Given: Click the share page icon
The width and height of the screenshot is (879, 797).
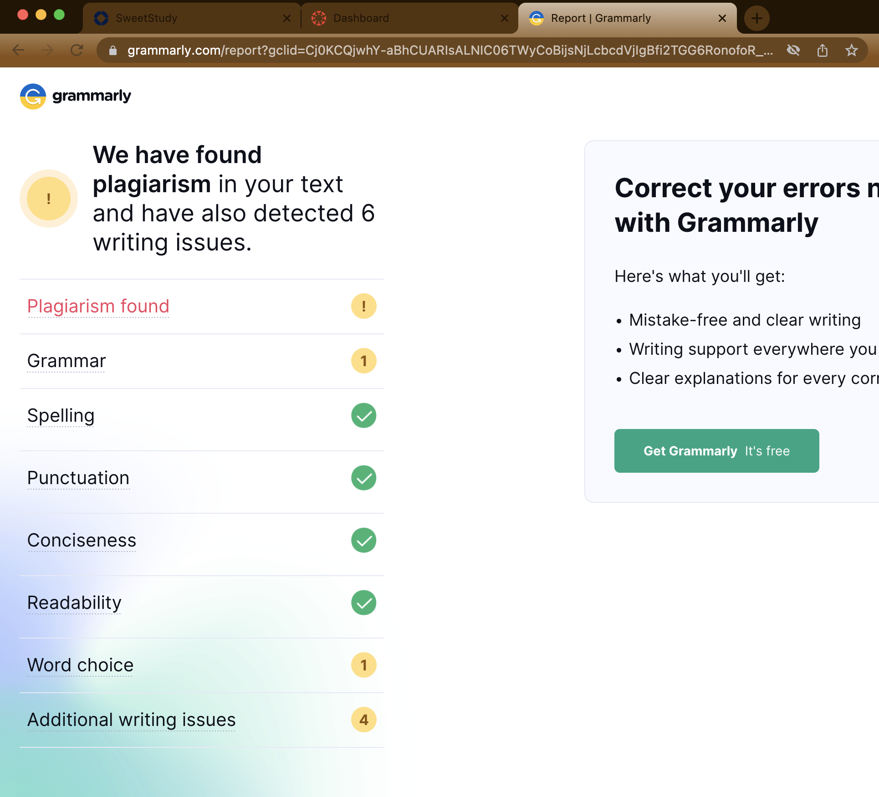Looking at the screenshot, I should [823, 50].
